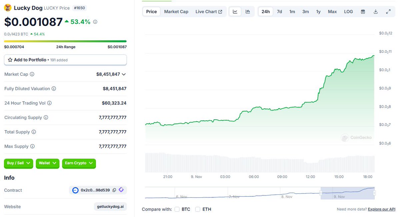Viewport: 400px width, 217px height.
Task: Select the Max time range
Action: [x=332, y=12]
